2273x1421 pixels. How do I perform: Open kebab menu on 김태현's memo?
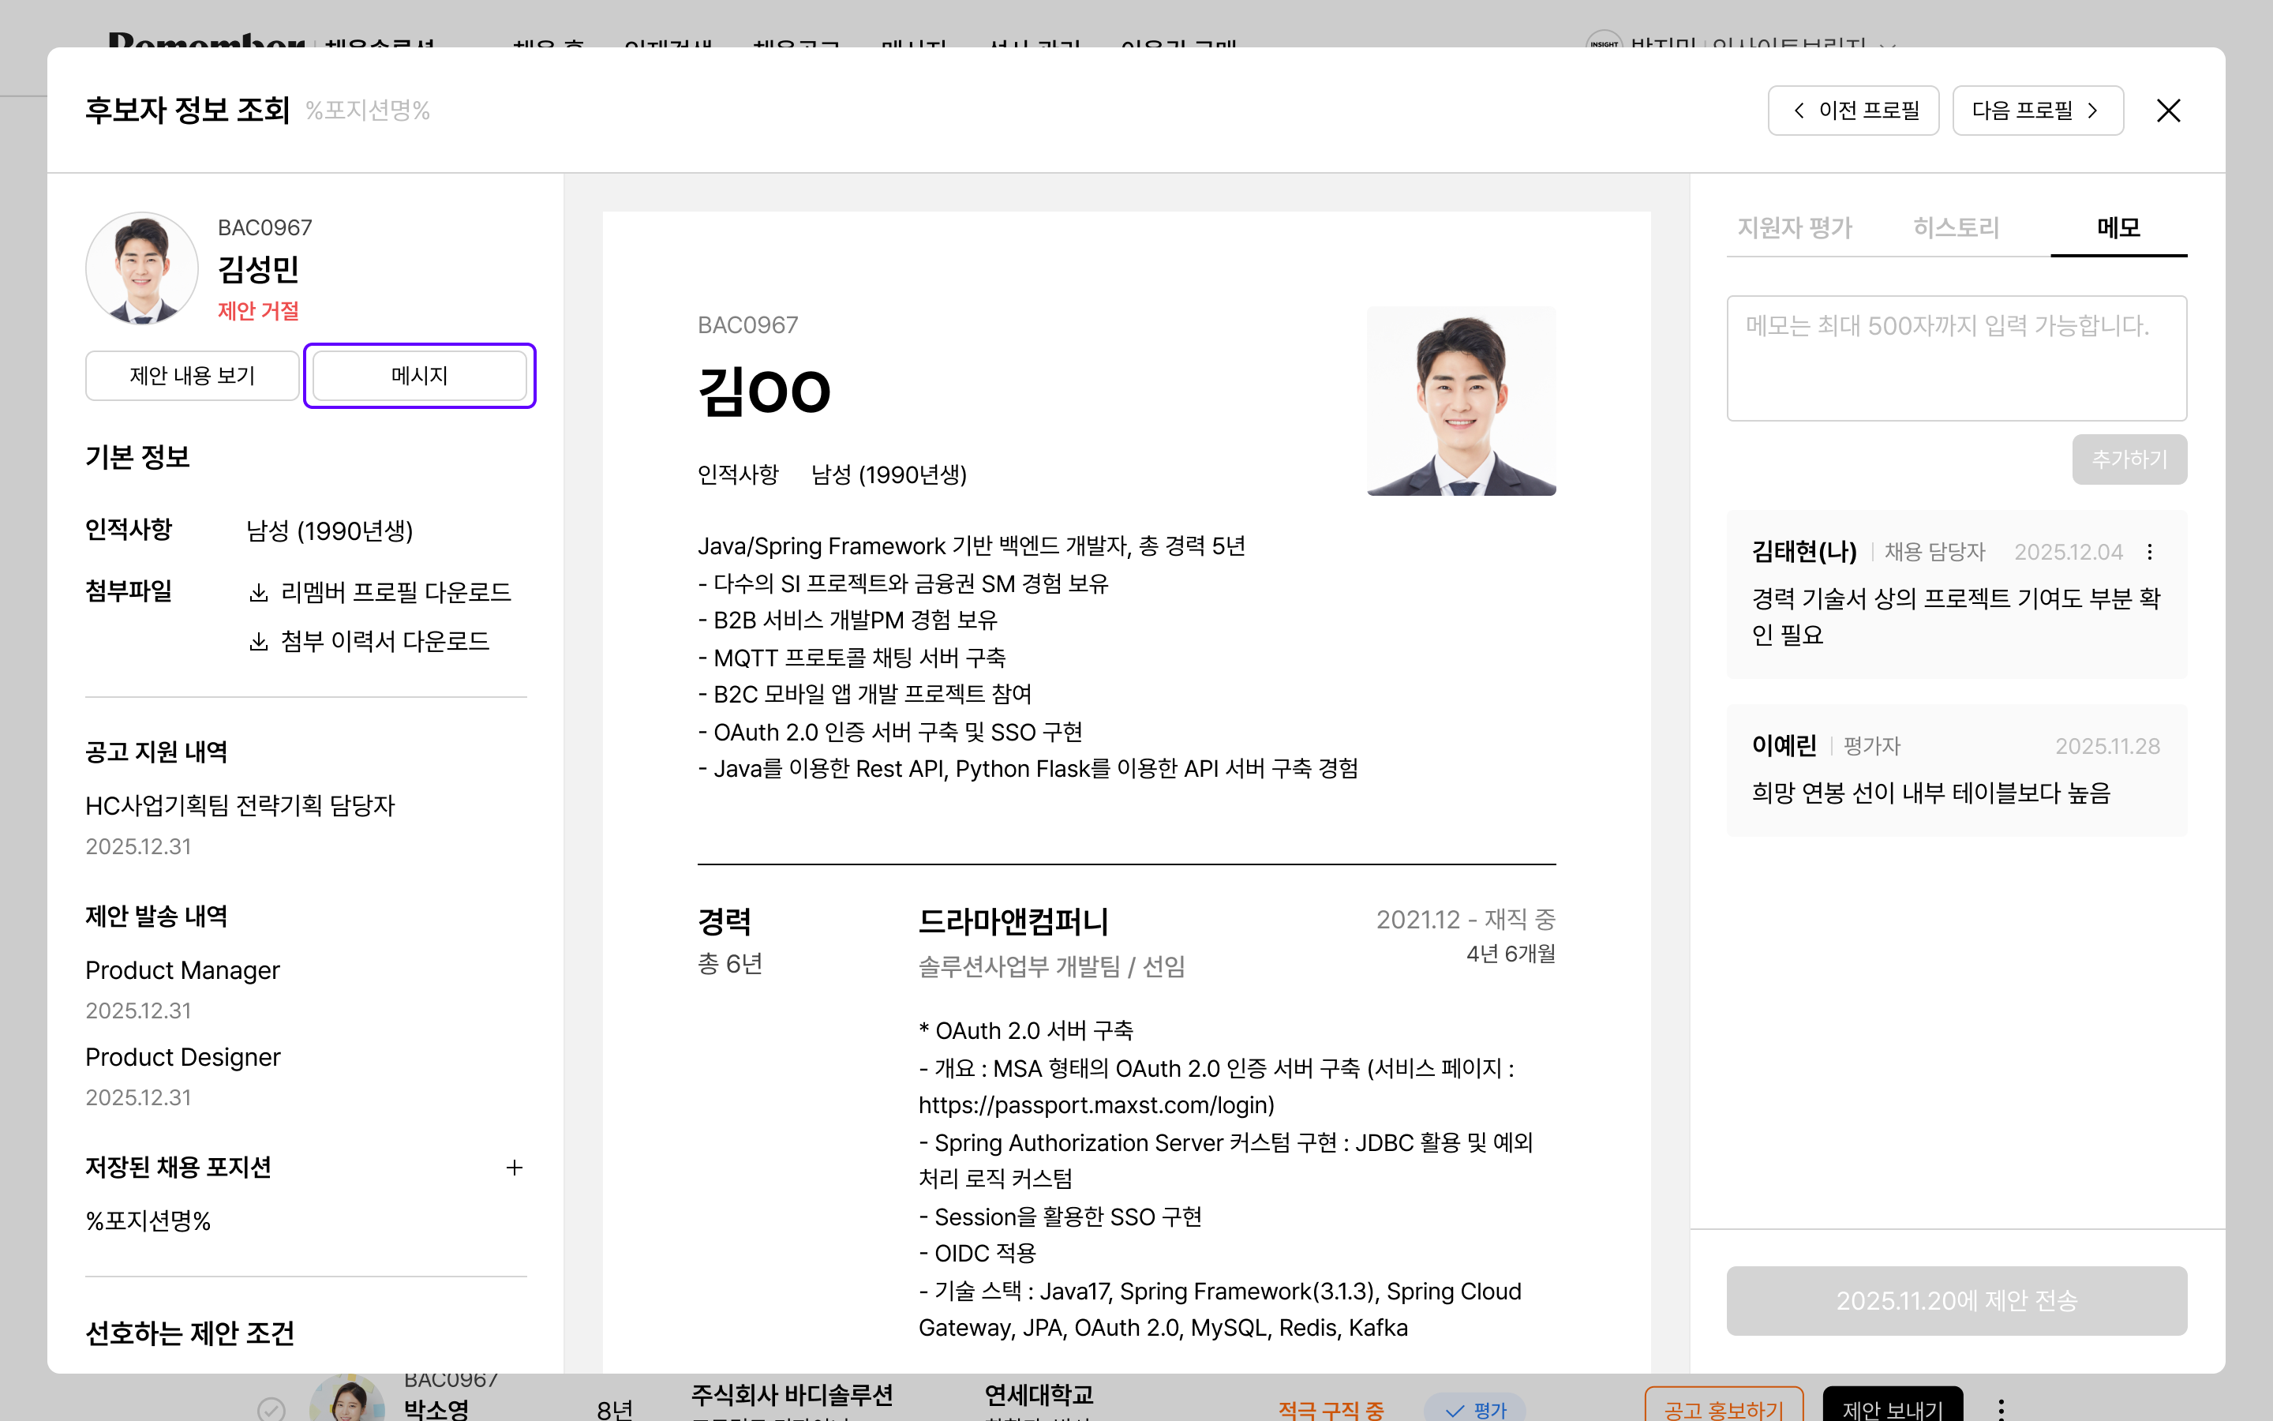(x=2150, y=552)
